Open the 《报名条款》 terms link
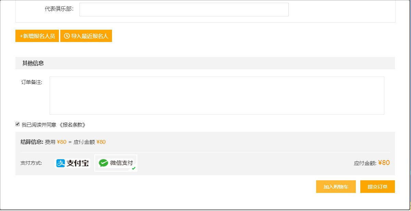This screenshot has width=411, height=211. (x=72, y=125)
